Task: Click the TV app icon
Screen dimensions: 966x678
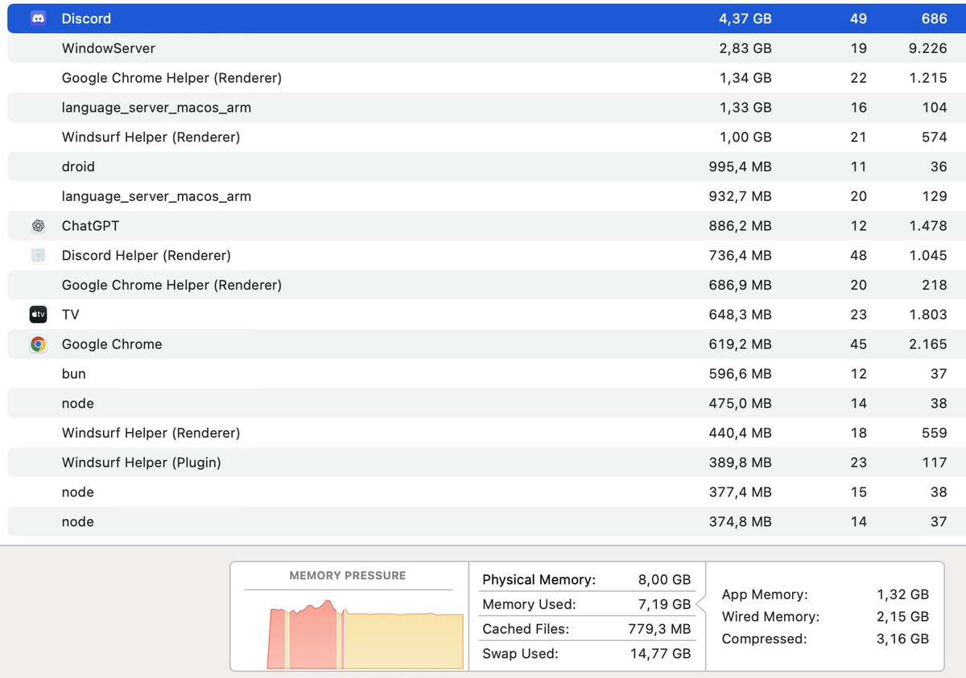Action: (38, 314)
